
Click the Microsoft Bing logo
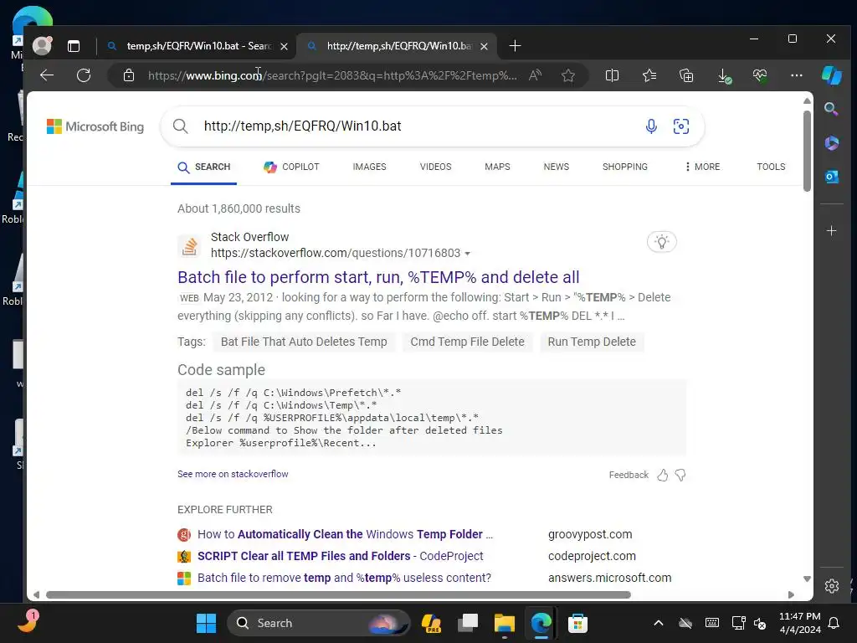coord(95,126)
